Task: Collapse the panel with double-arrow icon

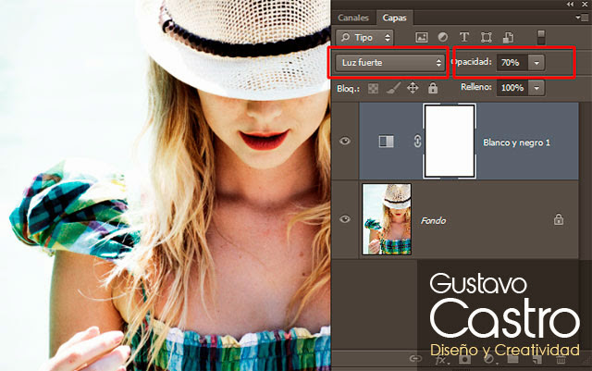Action: (x=570, y=4)
